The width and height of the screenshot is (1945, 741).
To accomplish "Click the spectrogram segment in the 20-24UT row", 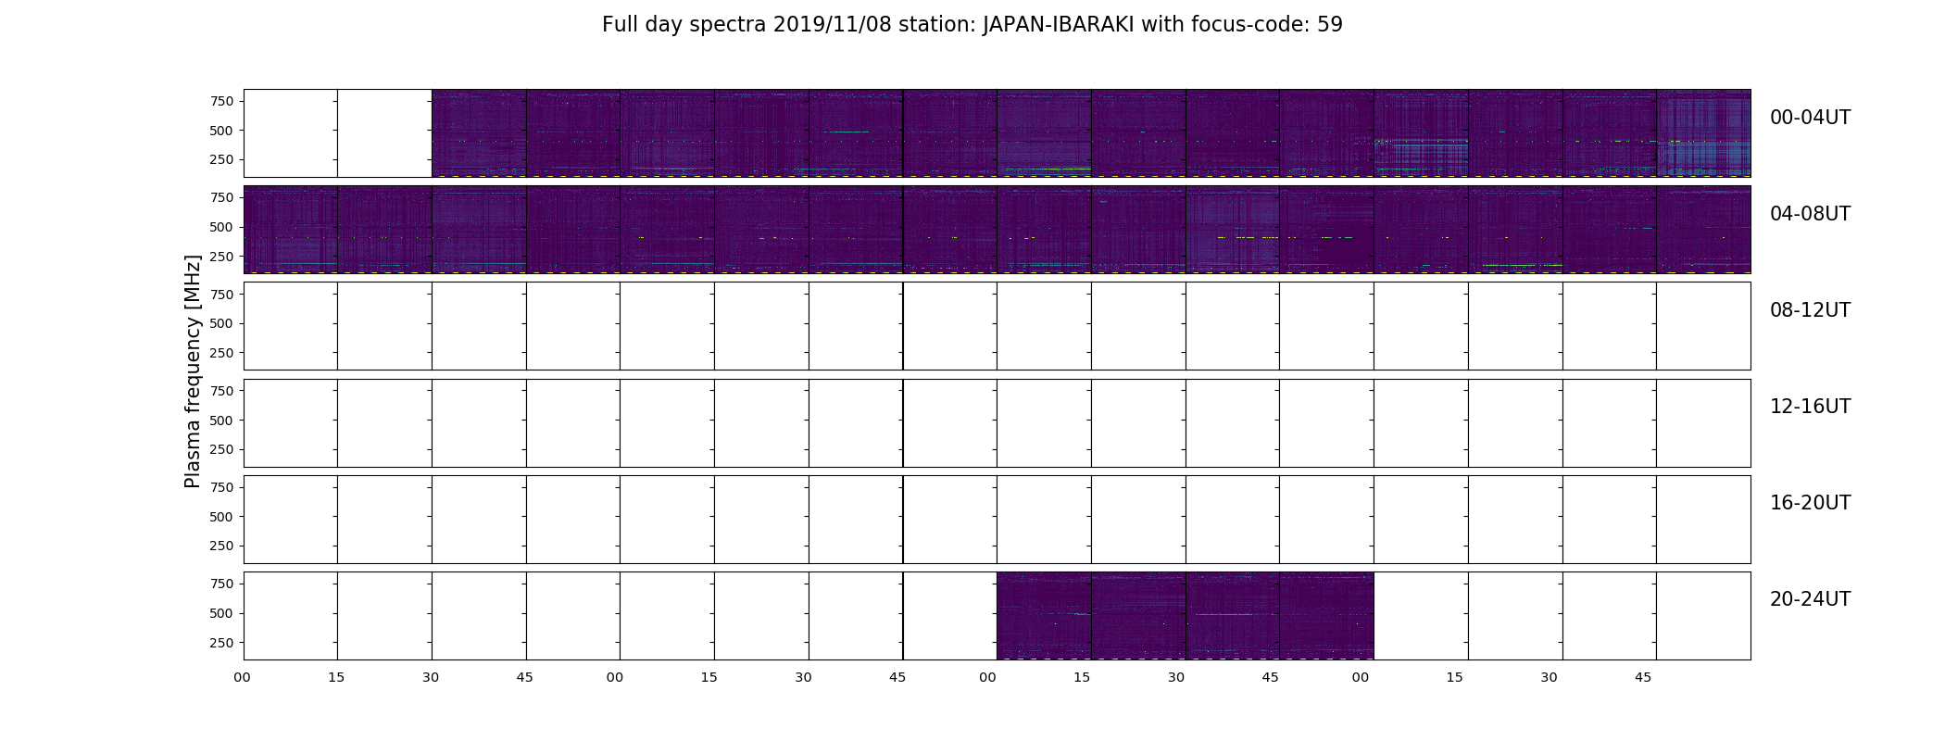I will click(1186, 616).
